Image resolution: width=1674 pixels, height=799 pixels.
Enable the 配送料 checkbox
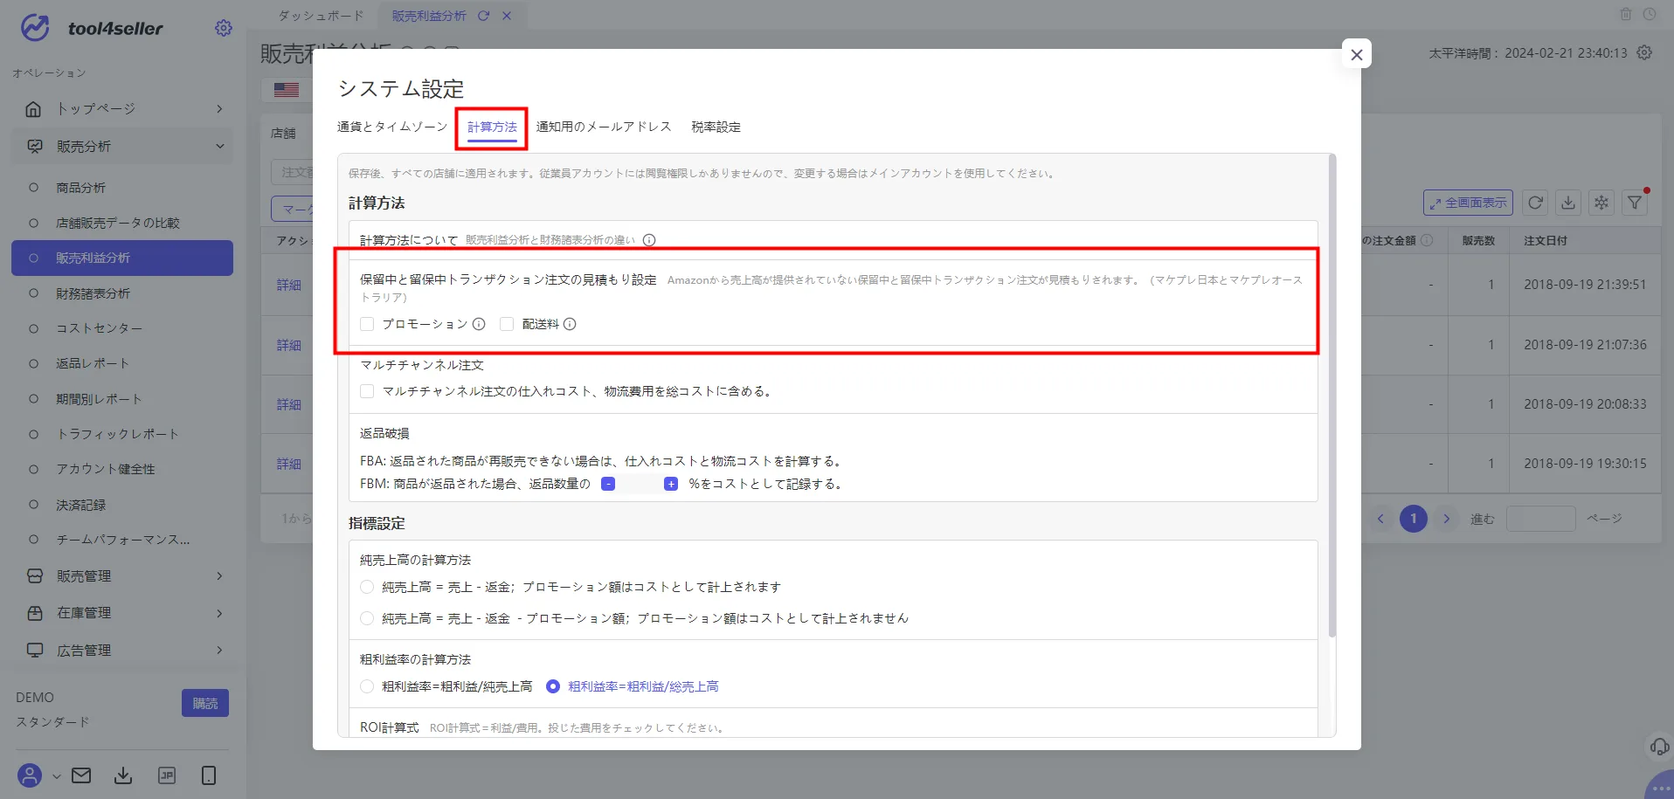click(507, 324)
